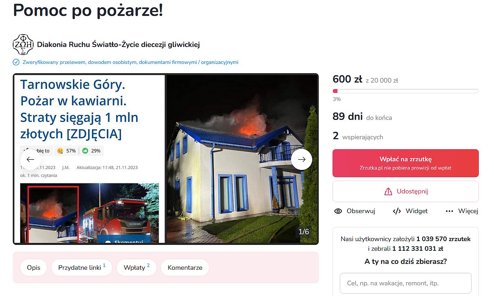Viewport: 494px width, 296px height.
Task: Focus the fundraiser goal input field
Action: (406, 283)
